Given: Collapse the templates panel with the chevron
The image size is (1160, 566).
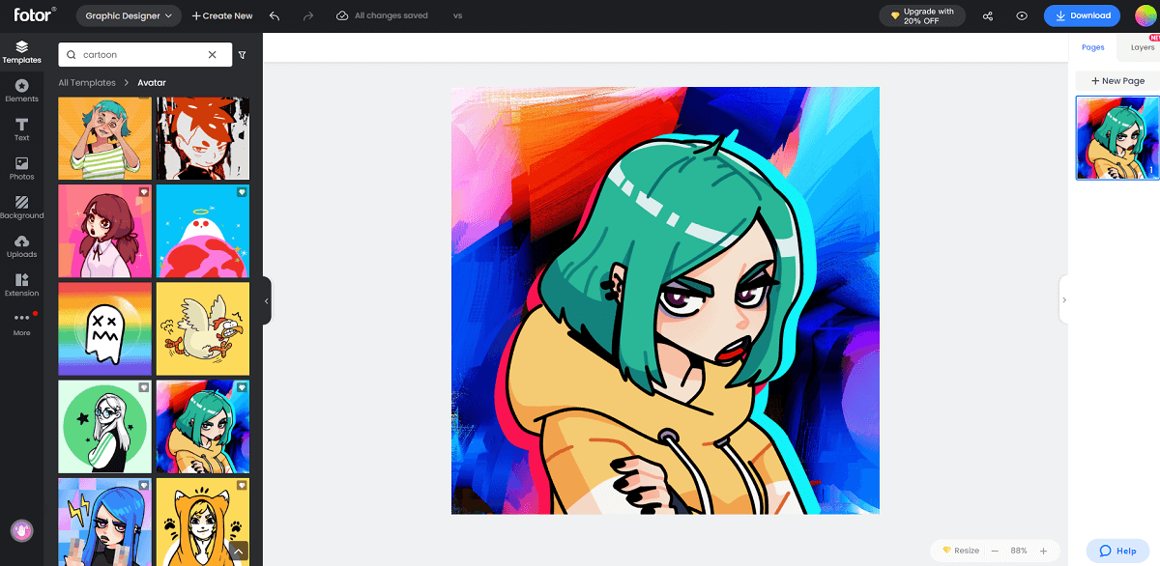Looking at the screenshot, I should 266,300.
